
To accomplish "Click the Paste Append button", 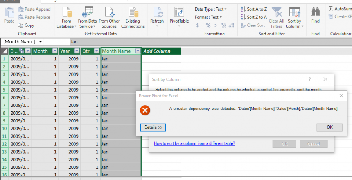I will click(x=34, y=9).
